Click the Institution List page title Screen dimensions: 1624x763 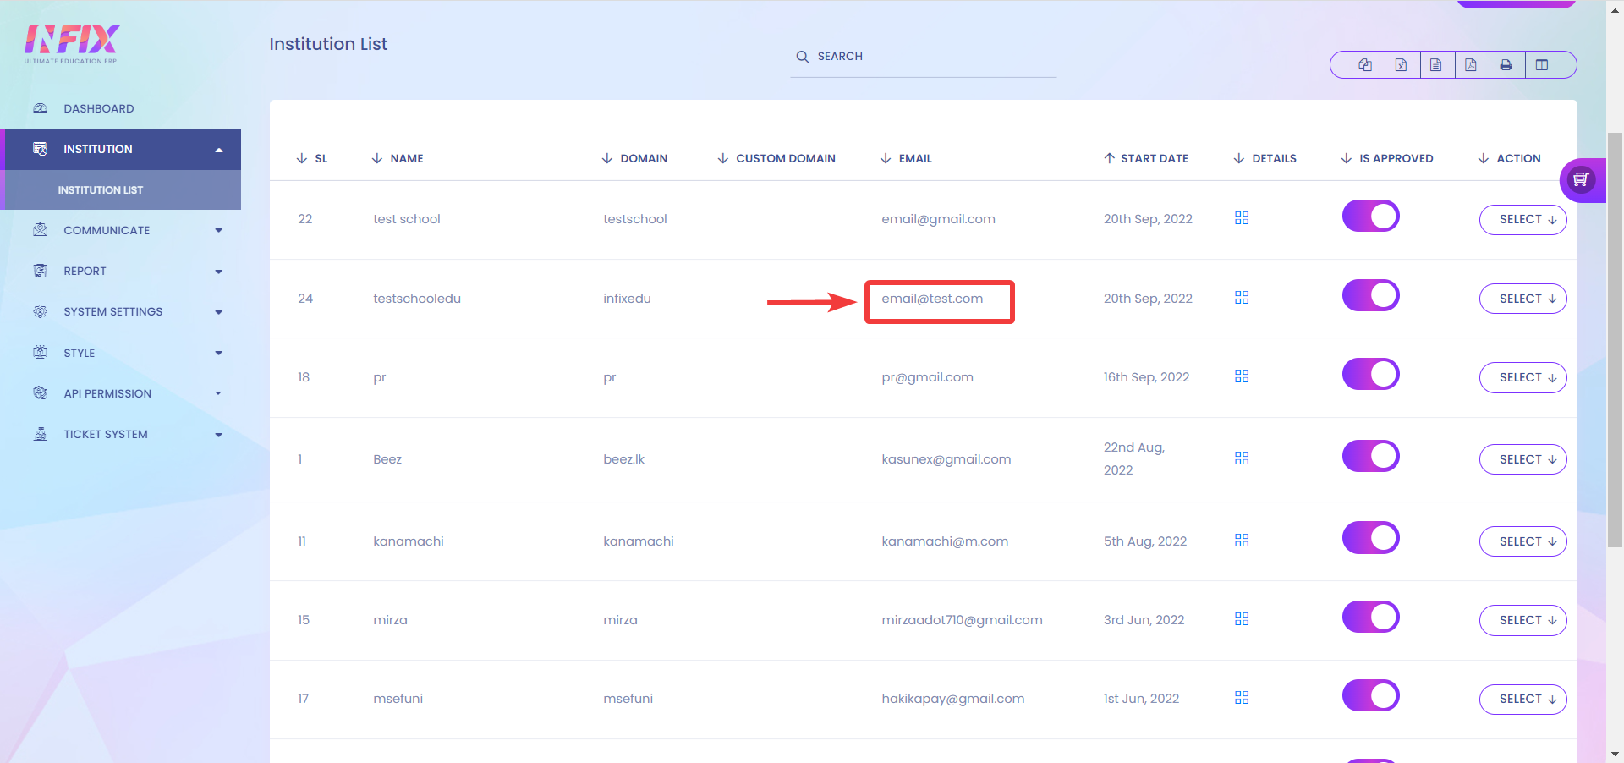pos(328,44)
